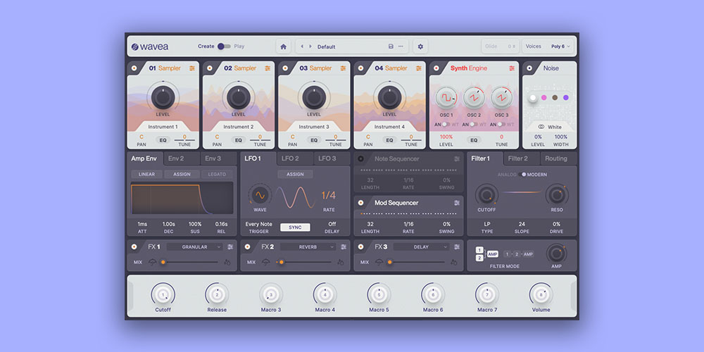The image size is (704, 352).
Task: Toggle OSC 1 AN/WT switch
Action: click(x=446, y=125)
